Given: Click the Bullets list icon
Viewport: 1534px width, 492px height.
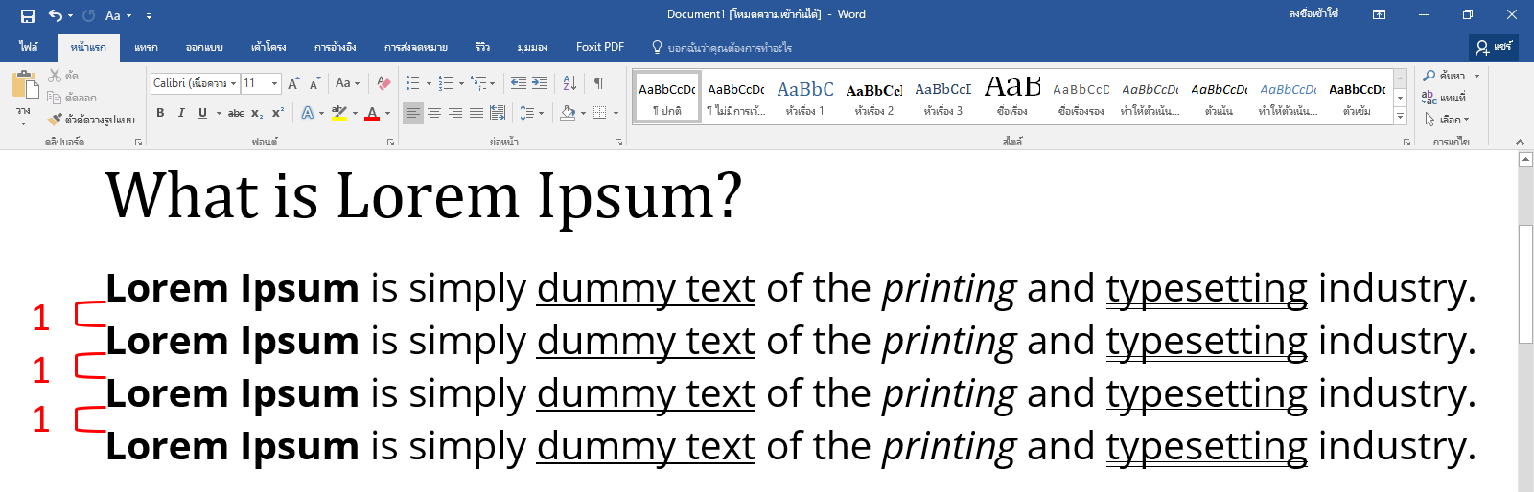Looking at the screenshot, I should (412, 83).
